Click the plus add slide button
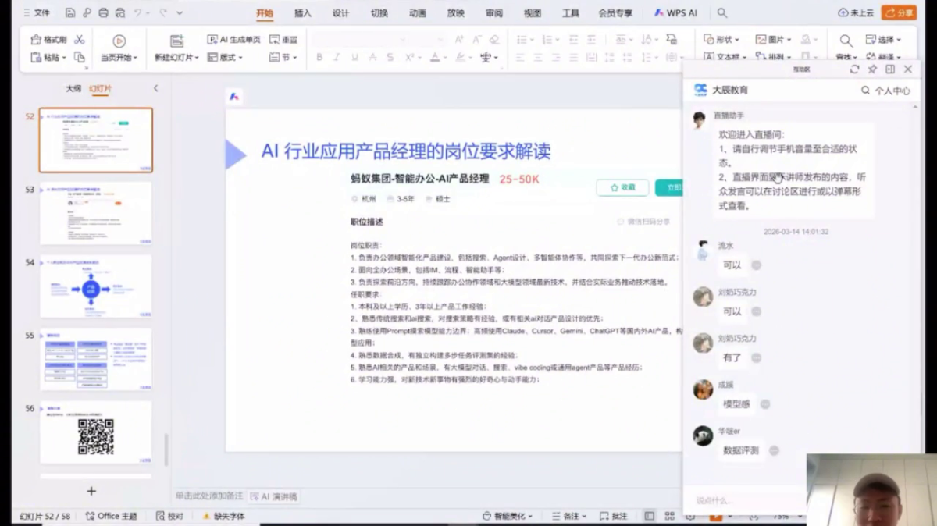 point(91,491)
